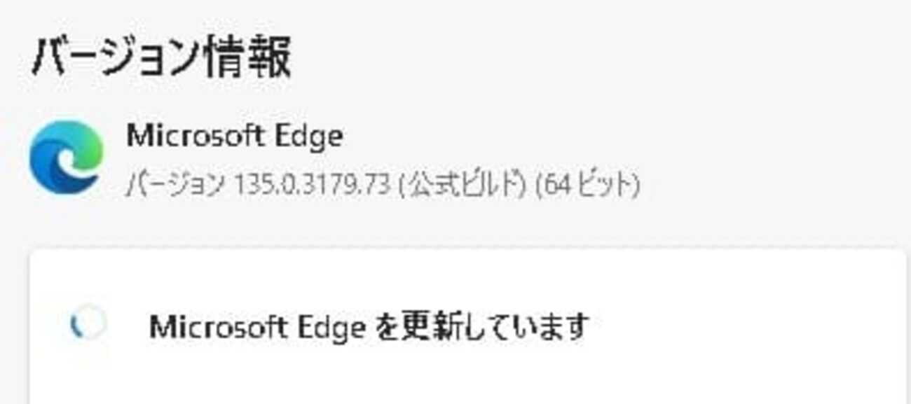
Task: Click the Microsoft Edge product name text
Action: pos(235,136)
